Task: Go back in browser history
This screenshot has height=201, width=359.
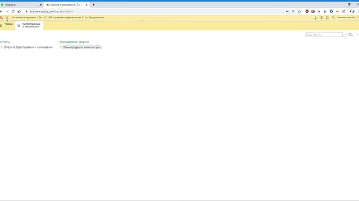Action: pyautogui.click(x=1, y=11)
